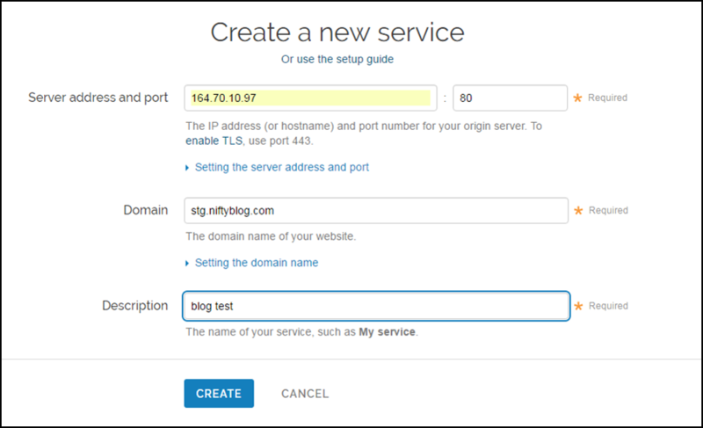Select the Domain field with stg.niftyblog.com
This screenshot has width=703, height=428.
point(376,211)
